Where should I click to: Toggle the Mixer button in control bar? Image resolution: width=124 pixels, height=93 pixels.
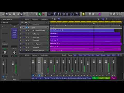click(21, 14)
